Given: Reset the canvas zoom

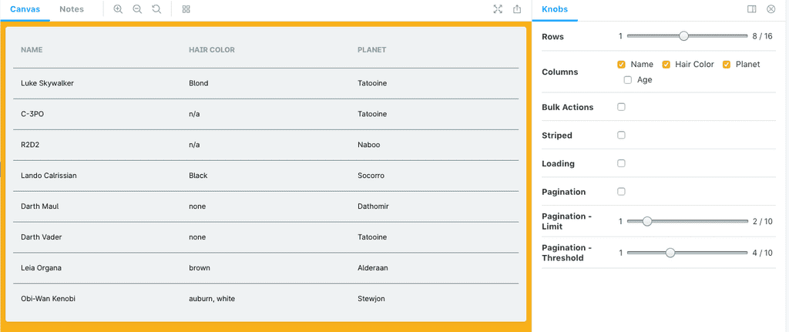Looking at the screenshot, I should (156, 9).
